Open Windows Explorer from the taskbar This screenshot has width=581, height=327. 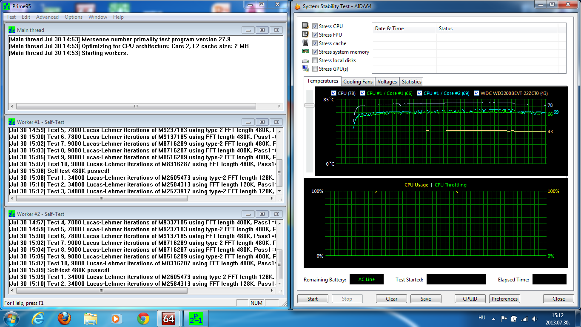[91, 318]
